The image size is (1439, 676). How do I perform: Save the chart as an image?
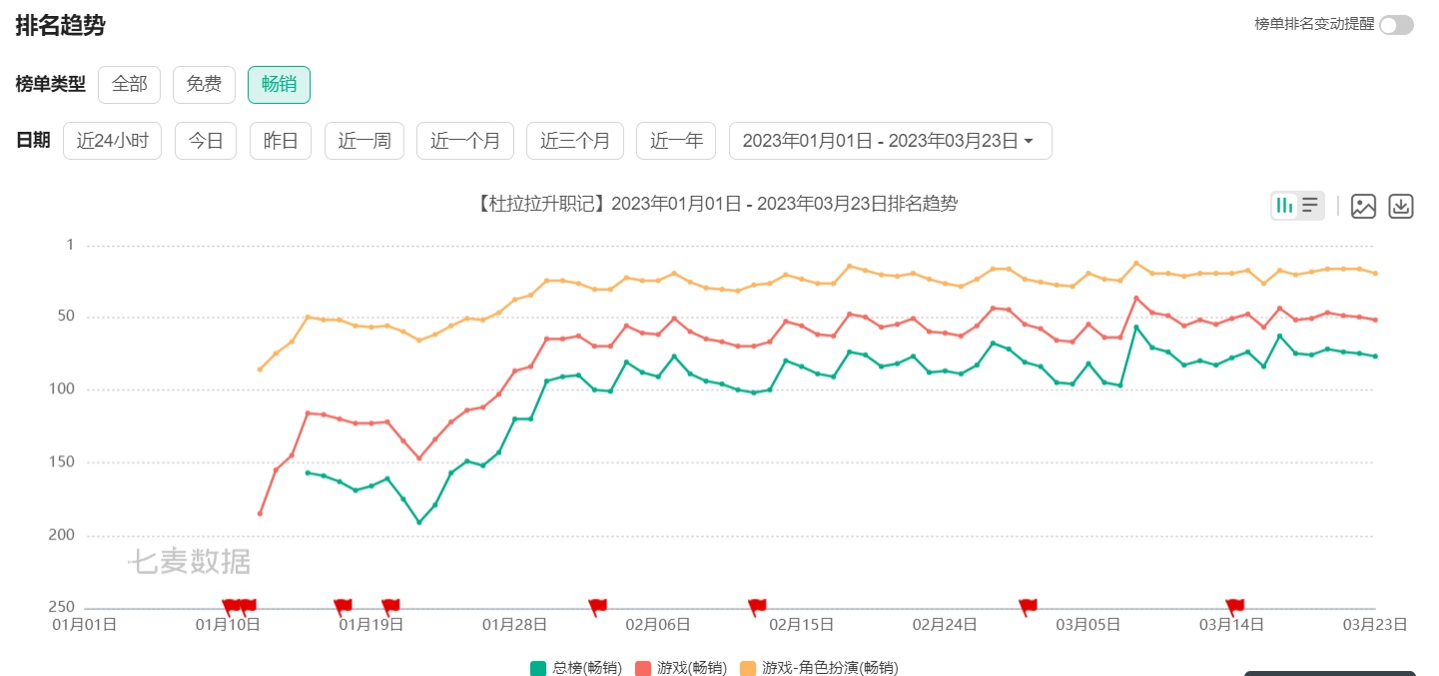point(1363,206)
